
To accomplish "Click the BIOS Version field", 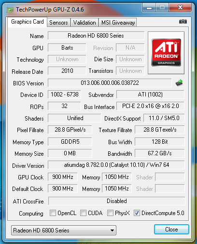I will 110,83.
